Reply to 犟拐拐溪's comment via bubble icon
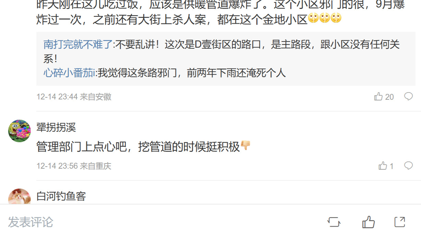 408,166
